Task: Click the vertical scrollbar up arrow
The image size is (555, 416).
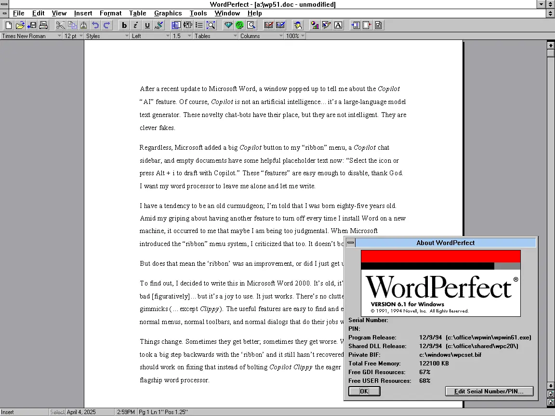Action: [551, 45]
